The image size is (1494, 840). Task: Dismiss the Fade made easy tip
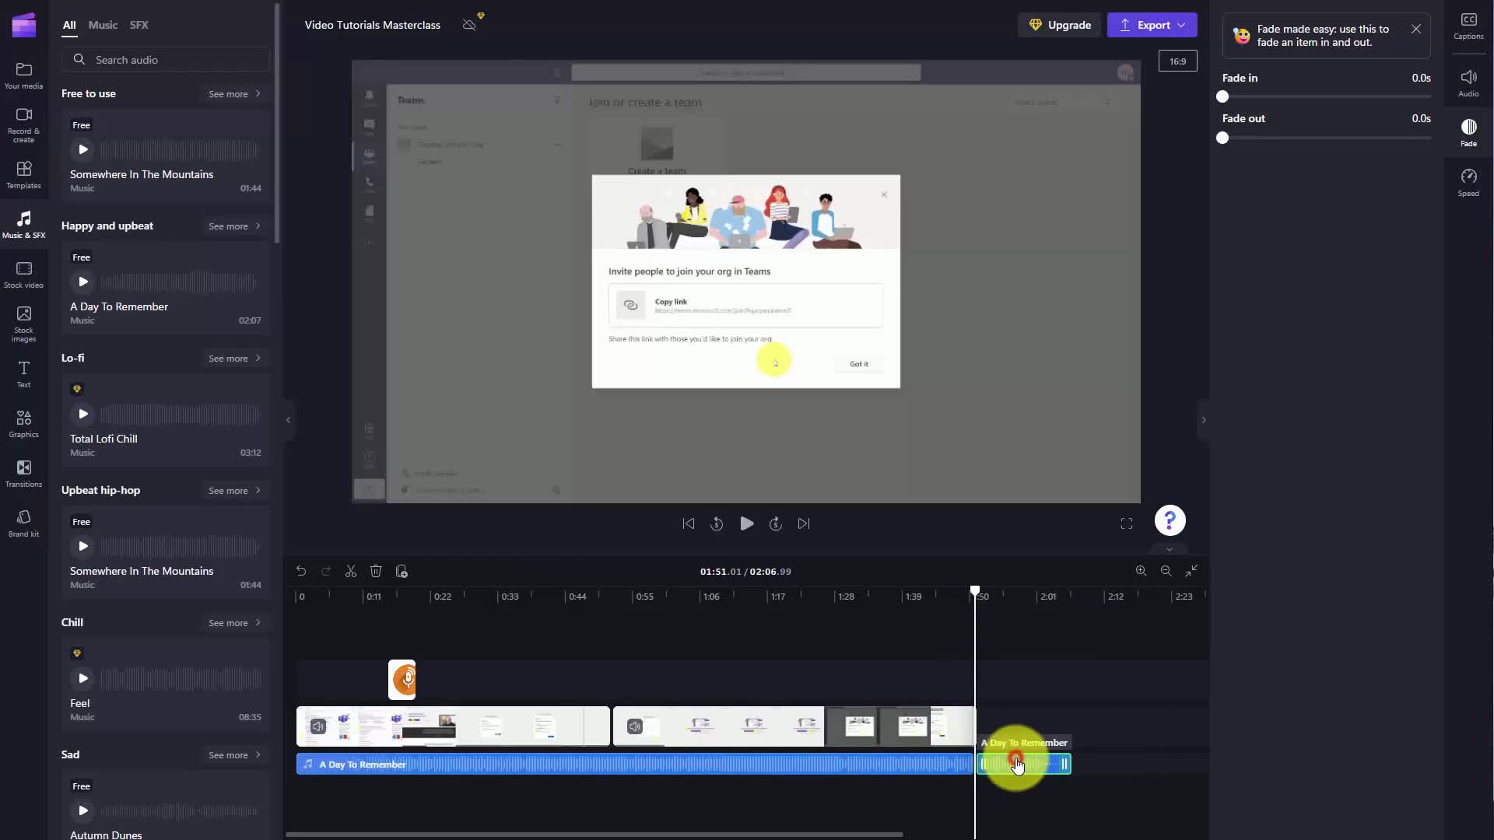pos(1415,29)
